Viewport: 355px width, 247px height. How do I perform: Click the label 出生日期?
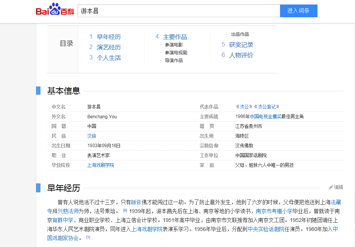(x=61, y=146)
